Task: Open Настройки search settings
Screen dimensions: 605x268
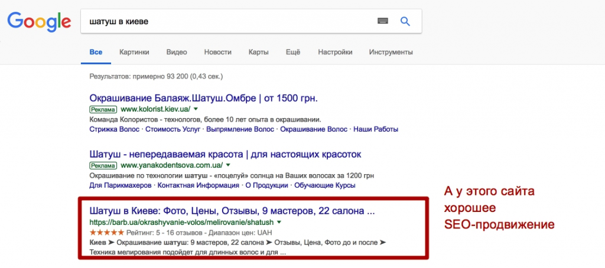Action: (335, 52)
